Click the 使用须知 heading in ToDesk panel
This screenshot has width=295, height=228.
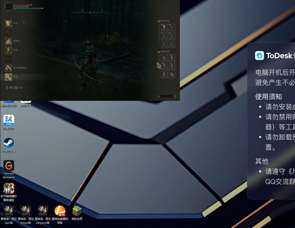coord(268,97)
